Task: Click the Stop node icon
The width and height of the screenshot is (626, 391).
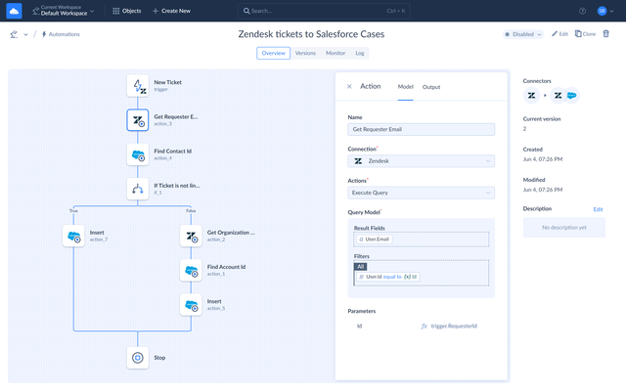Action: pyautogui.click(x=139, y=358)
